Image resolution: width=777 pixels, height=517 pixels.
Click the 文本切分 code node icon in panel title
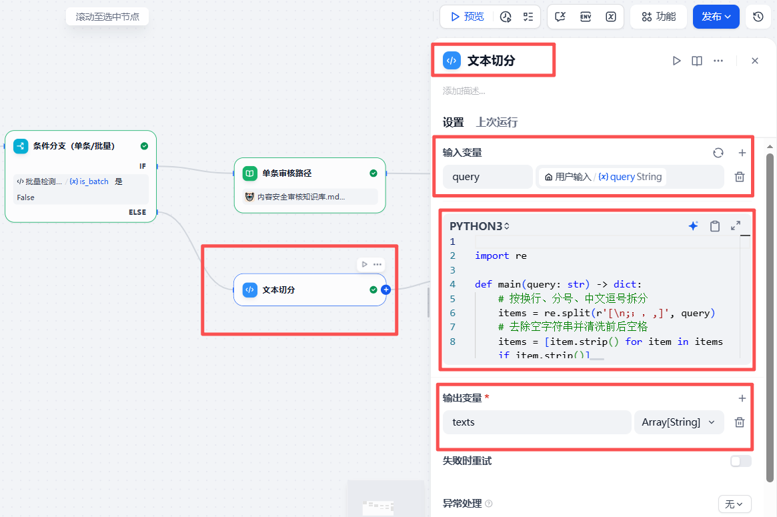click(x=452, y=61)
